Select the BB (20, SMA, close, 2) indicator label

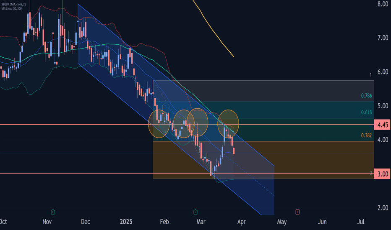(x=13, y=5)
